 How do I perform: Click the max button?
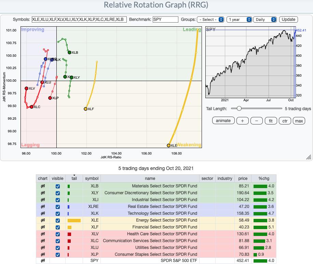pyautogui.click(x=299, y=121)
